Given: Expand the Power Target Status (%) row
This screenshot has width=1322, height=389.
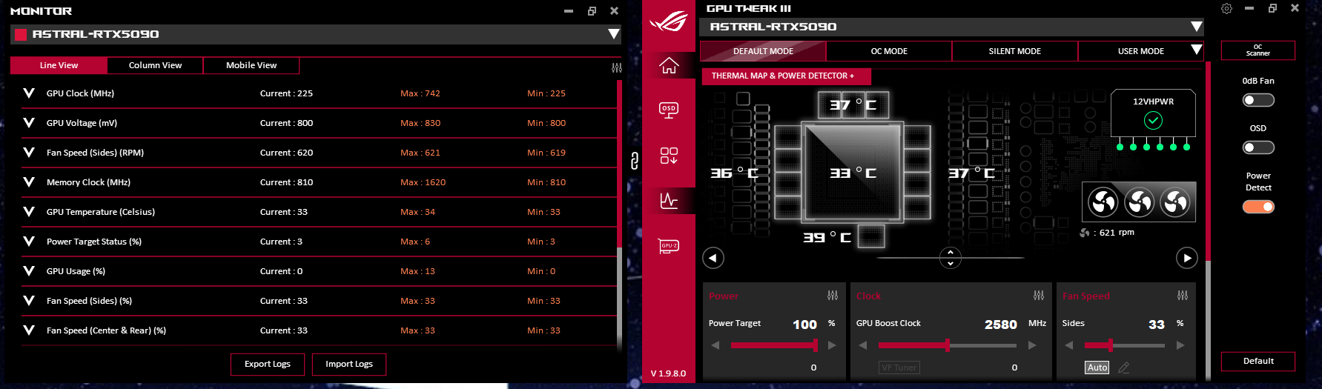Looking at the screenshot, I should (x=29, y=242).
